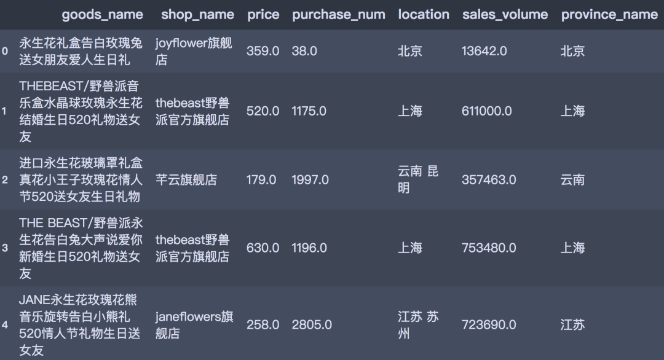664x360 pixels.
Task: Click the joyflower旗舰店 shop name cell
Action: click(x=194, y=52)
